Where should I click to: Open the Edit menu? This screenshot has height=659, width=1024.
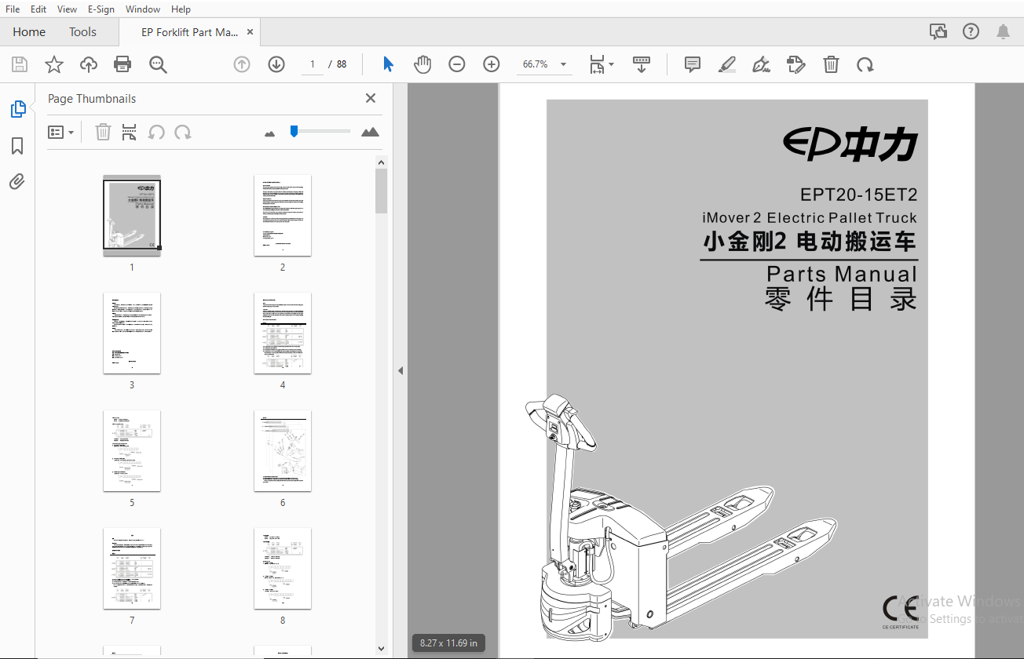pos(38,9)
